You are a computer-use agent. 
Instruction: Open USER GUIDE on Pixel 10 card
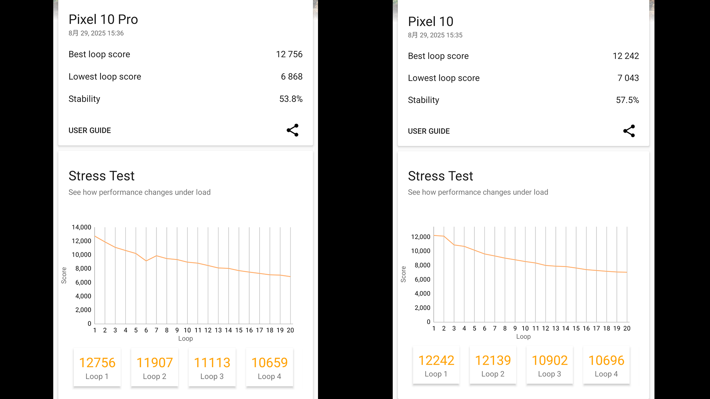[x=429, y=131]
